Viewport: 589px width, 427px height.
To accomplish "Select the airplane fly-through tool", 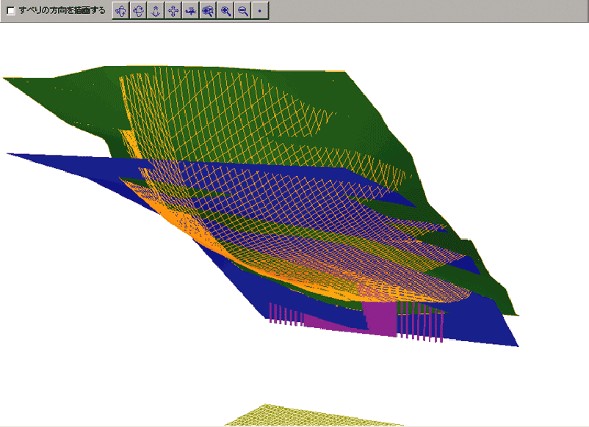I will tap(190, 10).
